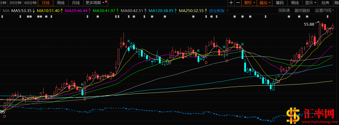
Task: Click the 55.88 high price arrow label
Action: click(x=309, y=24)
